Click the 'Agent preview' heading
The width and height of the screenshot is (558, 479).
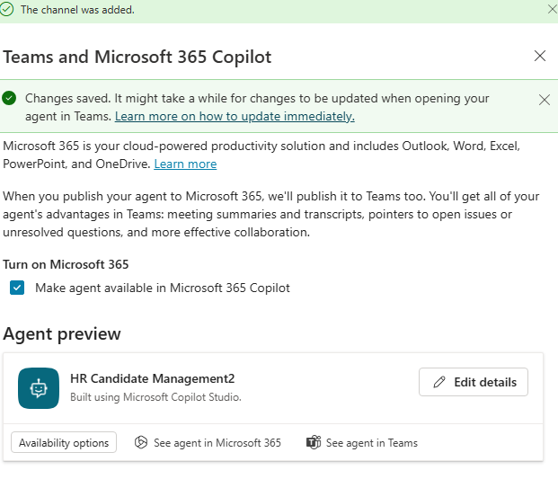pos(62,333)
